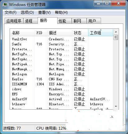Select the idsvc service row
Viewport: 128px width, 134px height.
click(x=62, y=89)
